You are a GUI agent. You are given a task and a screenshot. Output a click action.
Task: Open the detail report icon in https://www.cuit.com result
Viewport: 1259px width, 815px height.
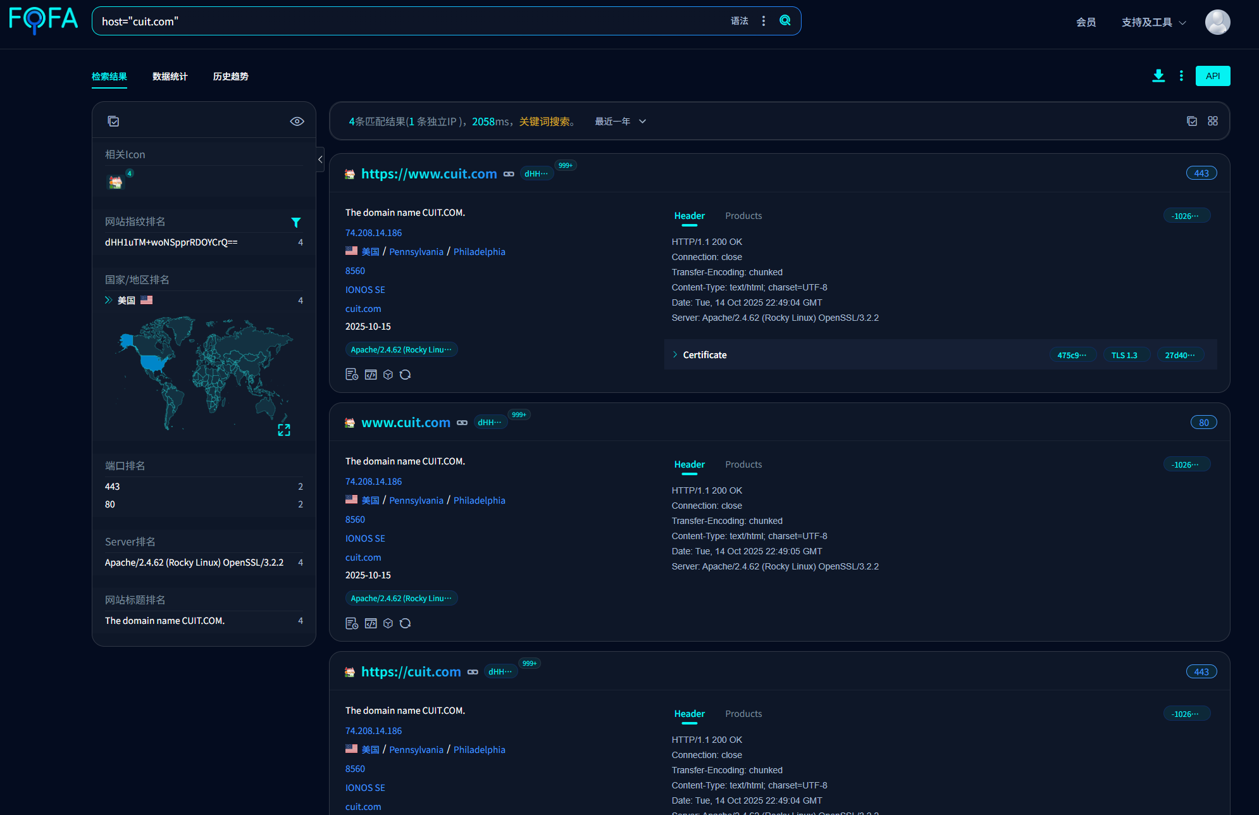352,375
